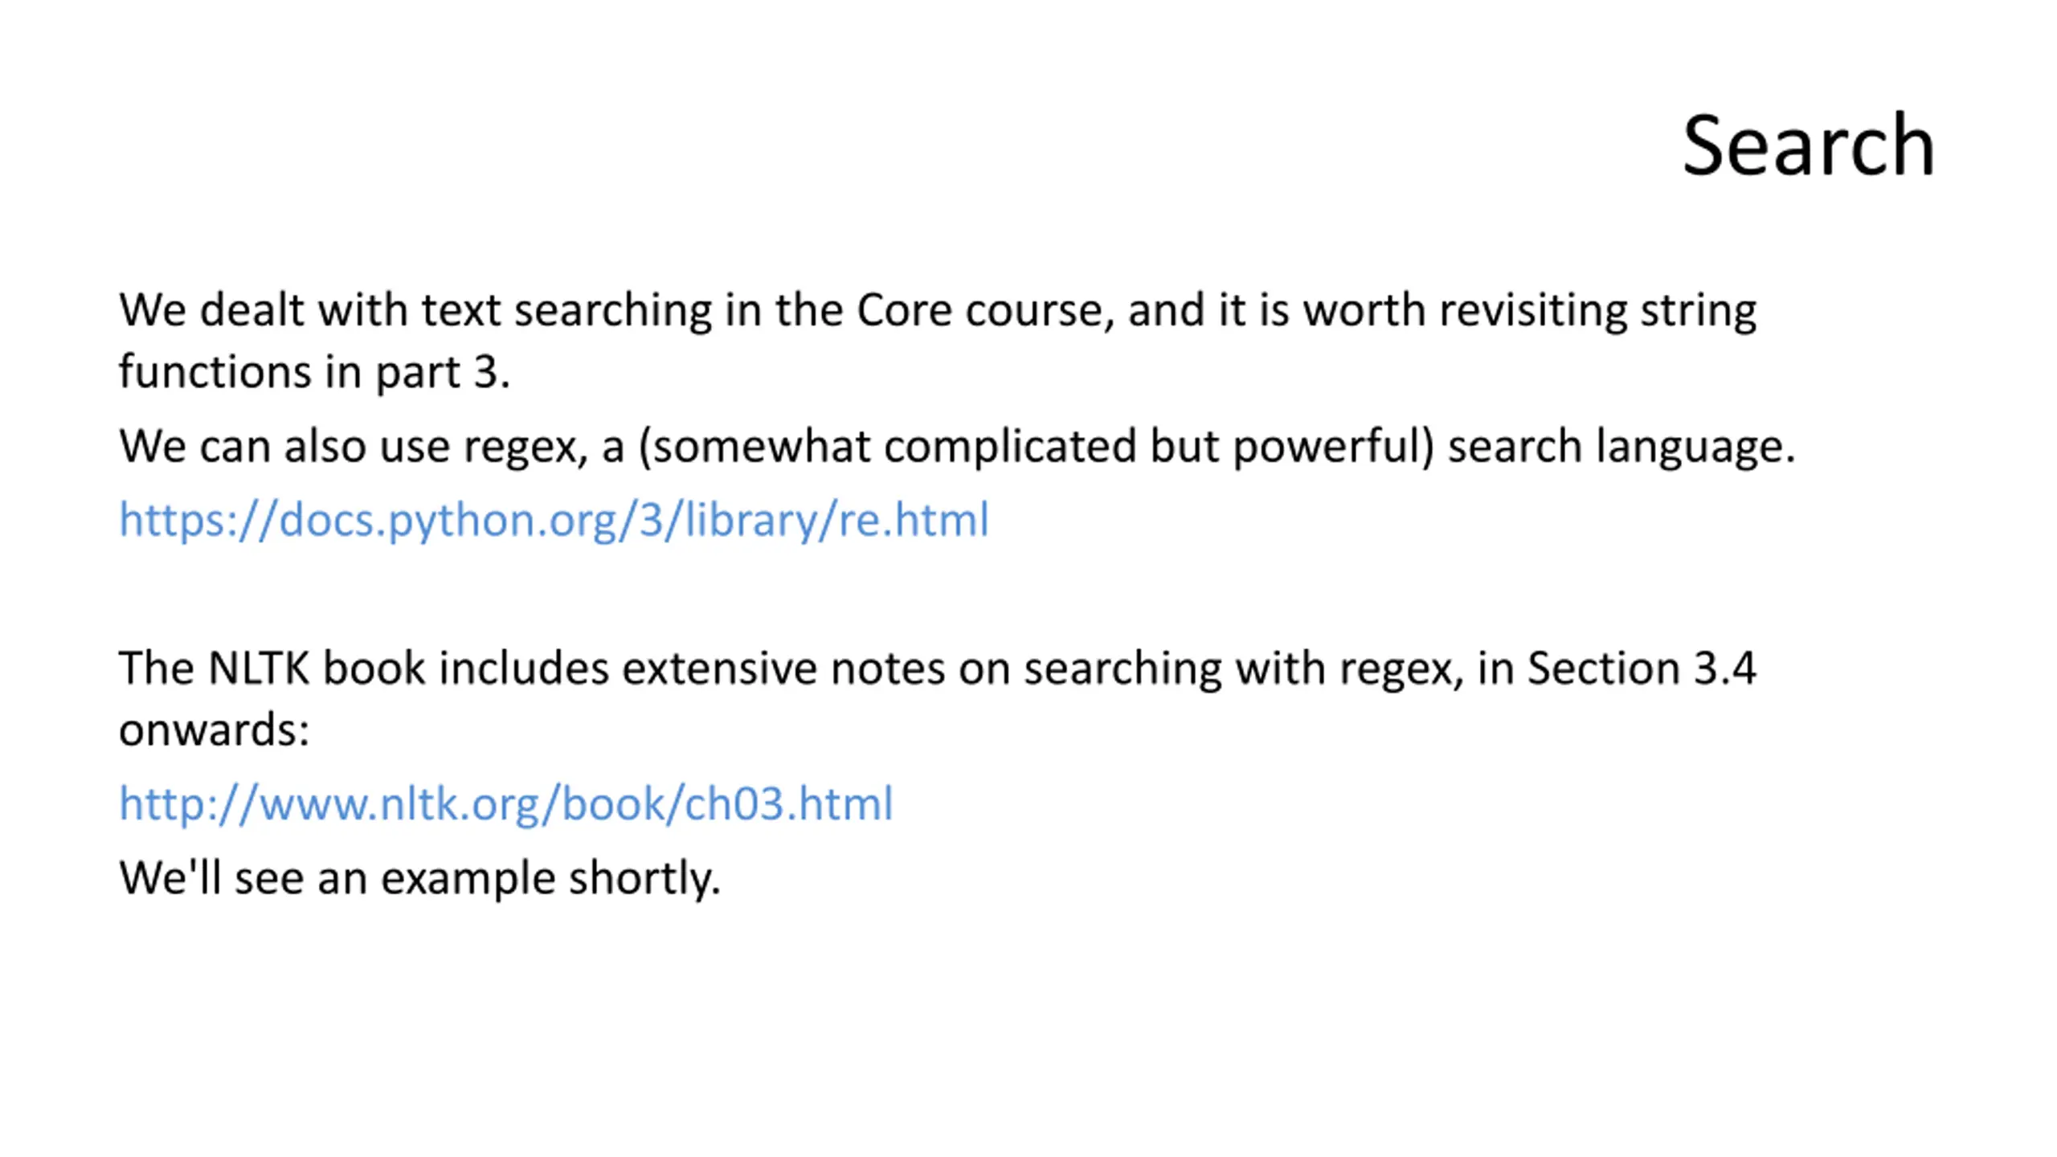Click the word regex in second paragraph
Viewport: 2057px width, 1157px height.
[x=526, y=447]
